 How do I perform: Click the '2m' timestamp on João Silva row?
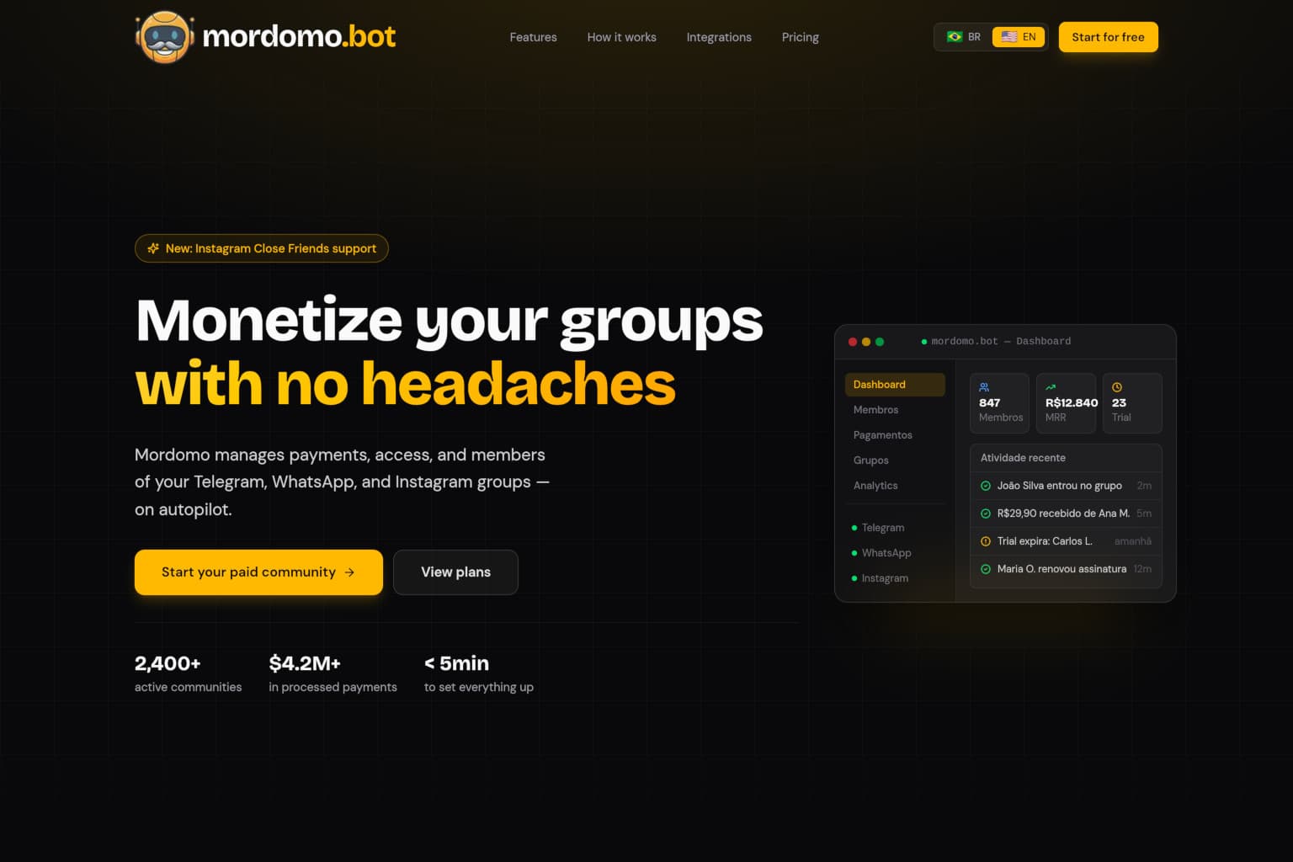pyautogui.click(x=1144, y=486)
